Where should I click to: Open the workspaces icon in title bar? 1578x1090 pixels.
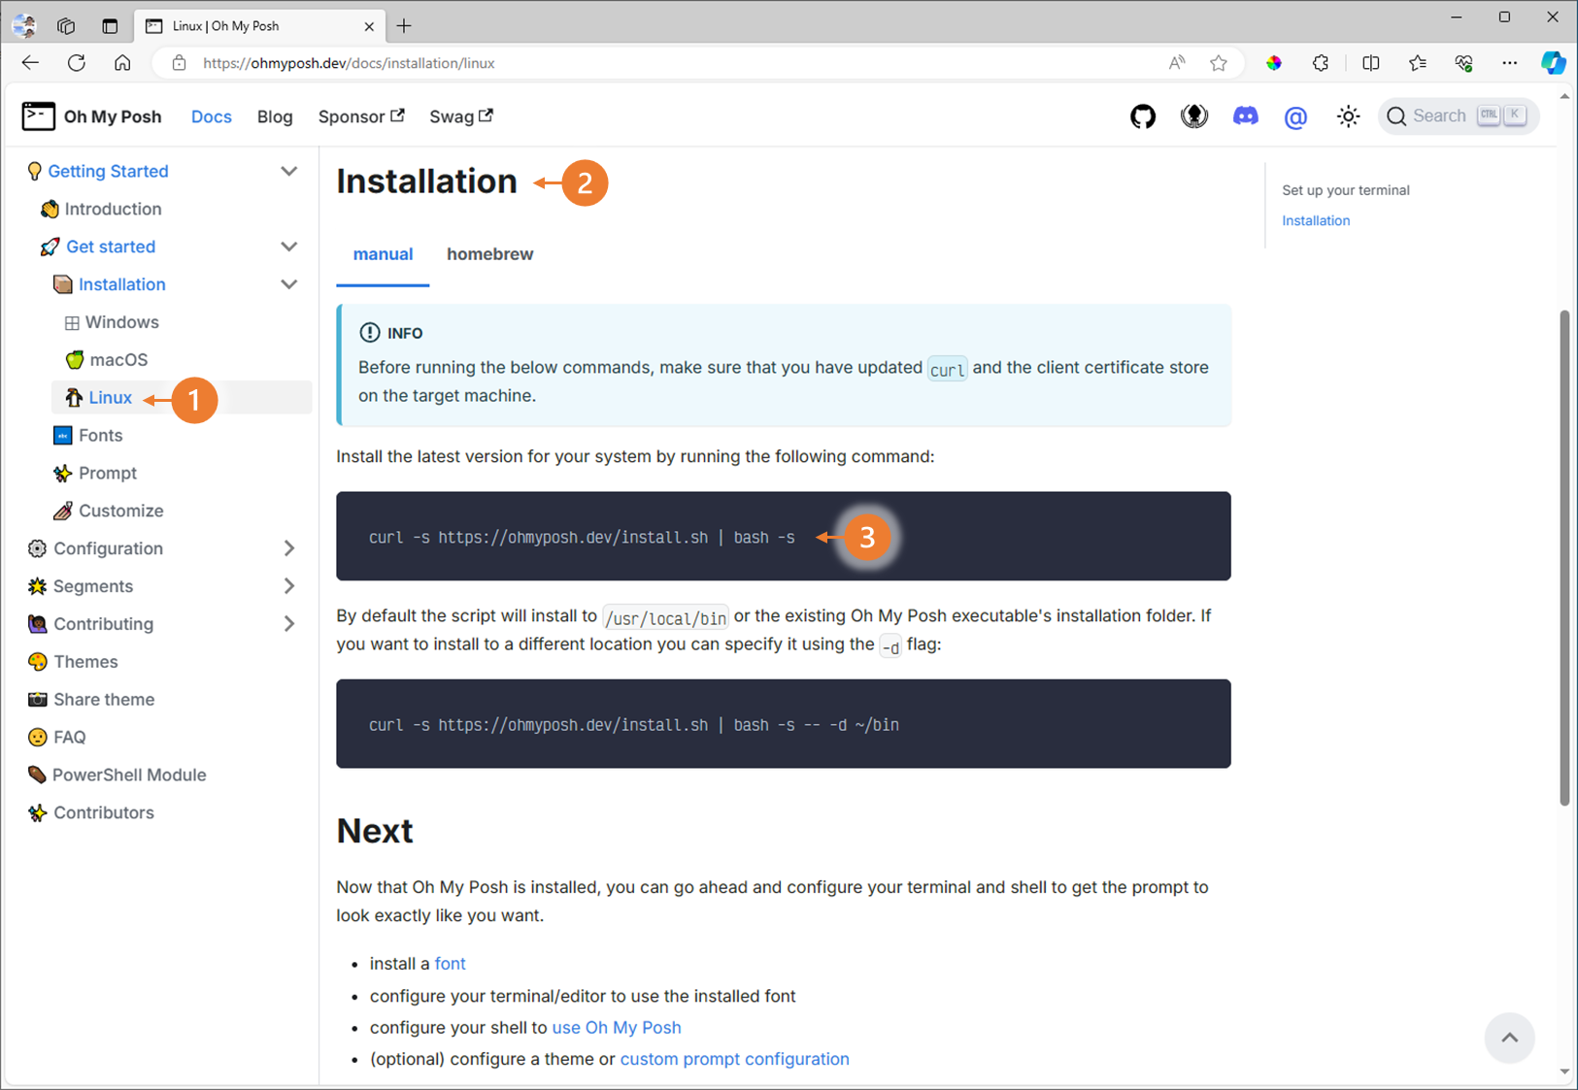coord(66,26)
